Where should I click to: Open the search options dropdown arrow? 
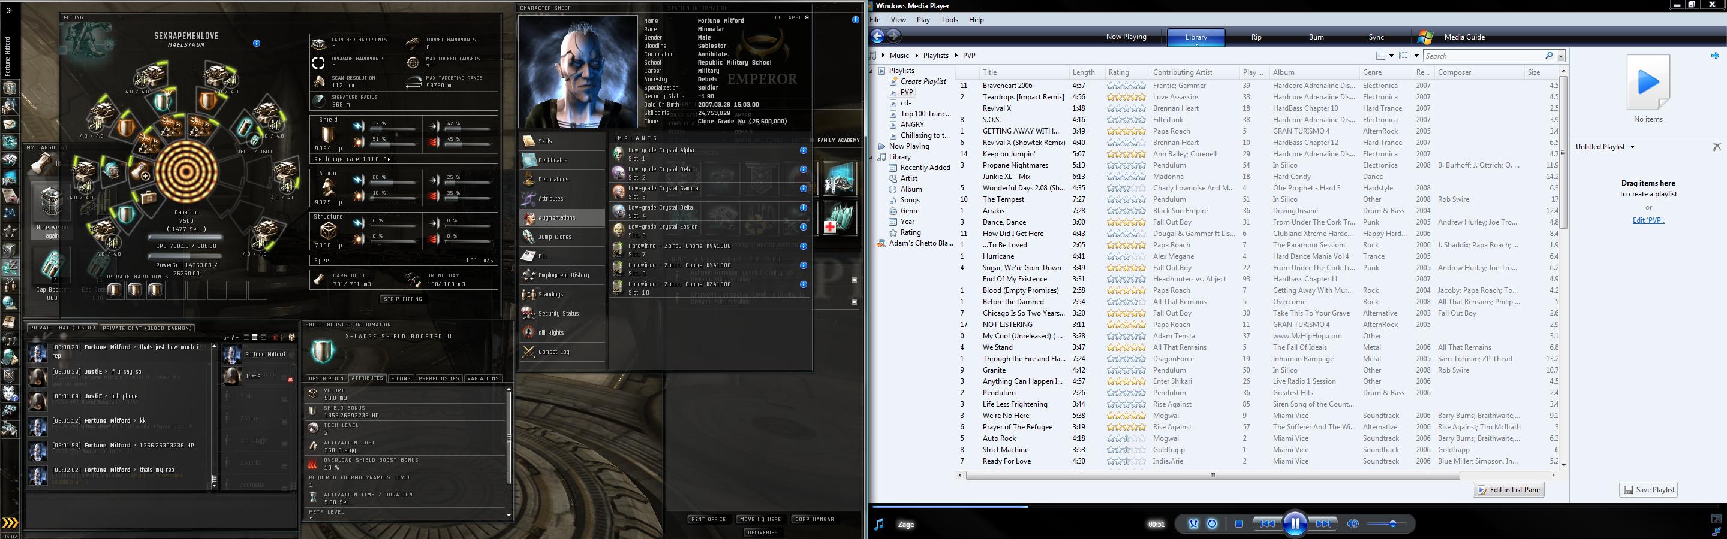(1561, 56)
